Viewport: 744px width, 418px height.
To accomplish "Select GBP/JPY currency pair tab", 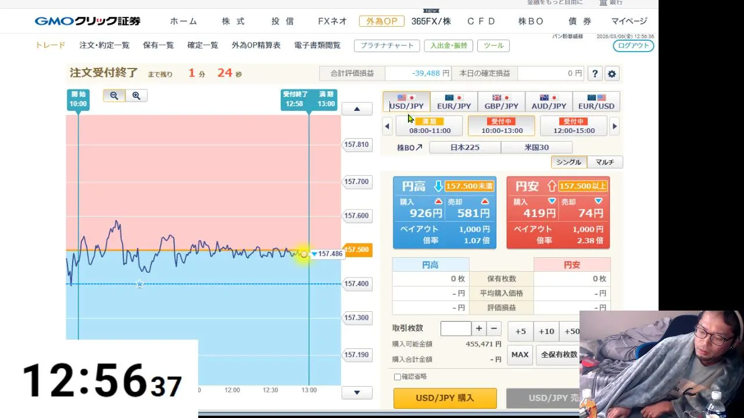I will click(502, 102).
